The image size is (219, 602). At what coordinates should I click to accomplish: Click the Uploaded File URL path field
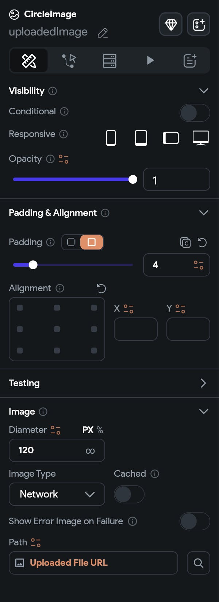93,563
